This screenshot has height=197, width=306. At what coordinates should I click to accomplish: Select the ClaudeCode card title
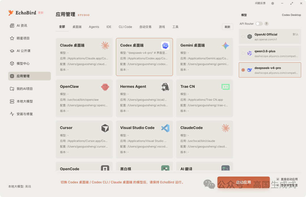pos(192,128)
